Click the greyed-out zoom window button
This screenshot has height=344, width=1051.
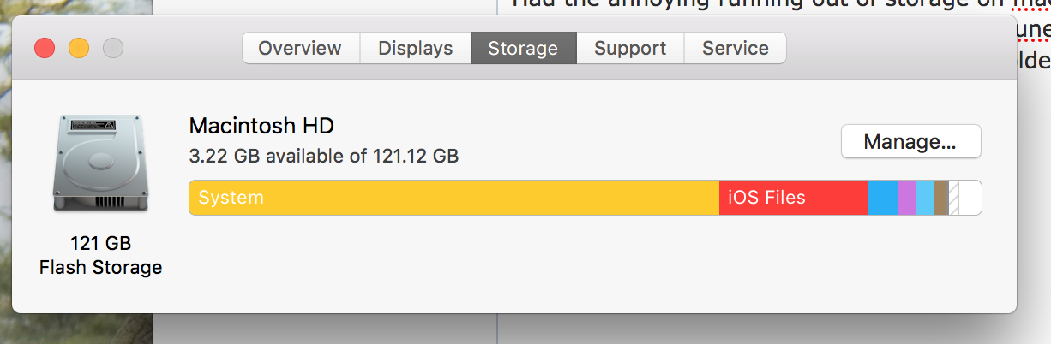click(x=113, y=48)
